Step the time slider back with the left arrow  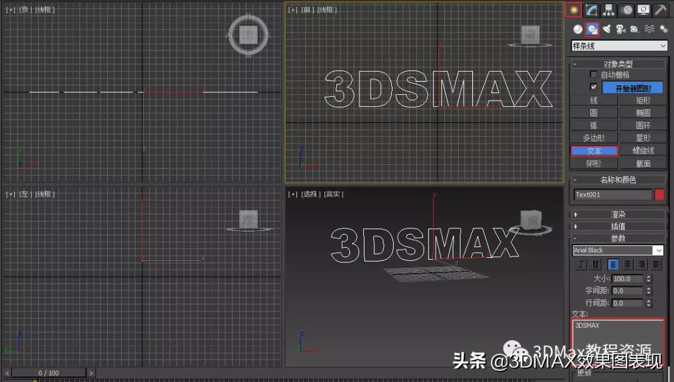click(7, 373)
